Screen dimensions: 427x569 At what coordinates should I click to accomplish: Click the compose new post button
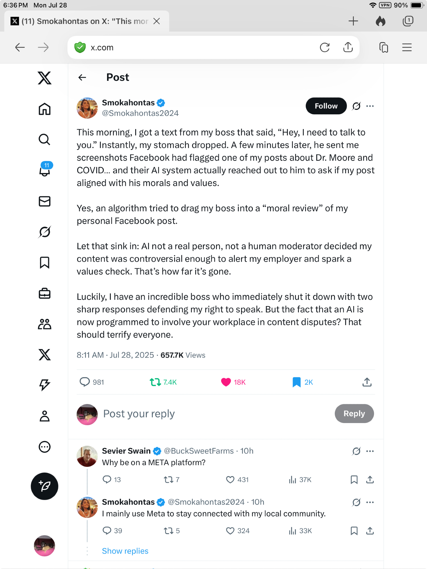pyautogui.click(x=44, y=486)
